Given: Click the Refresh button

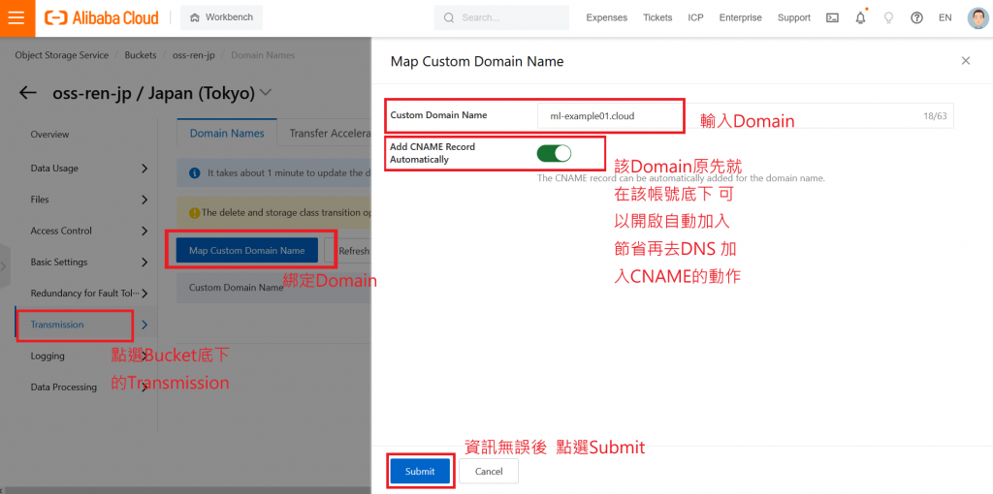Looking at the screenshot, I should pyautogui.click(x=348, y=251).
